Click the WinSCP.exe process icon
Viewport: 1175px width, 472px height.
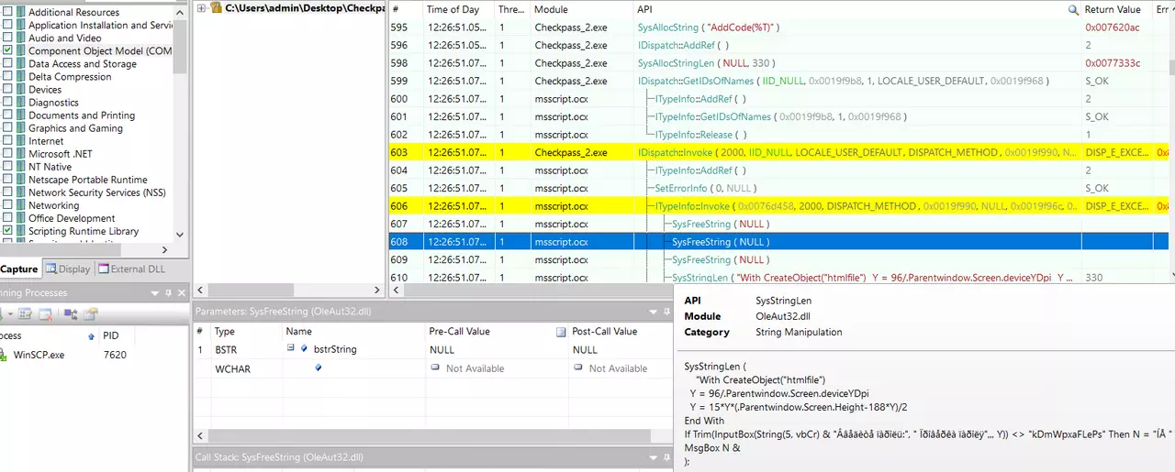click(x=3, y=355)
